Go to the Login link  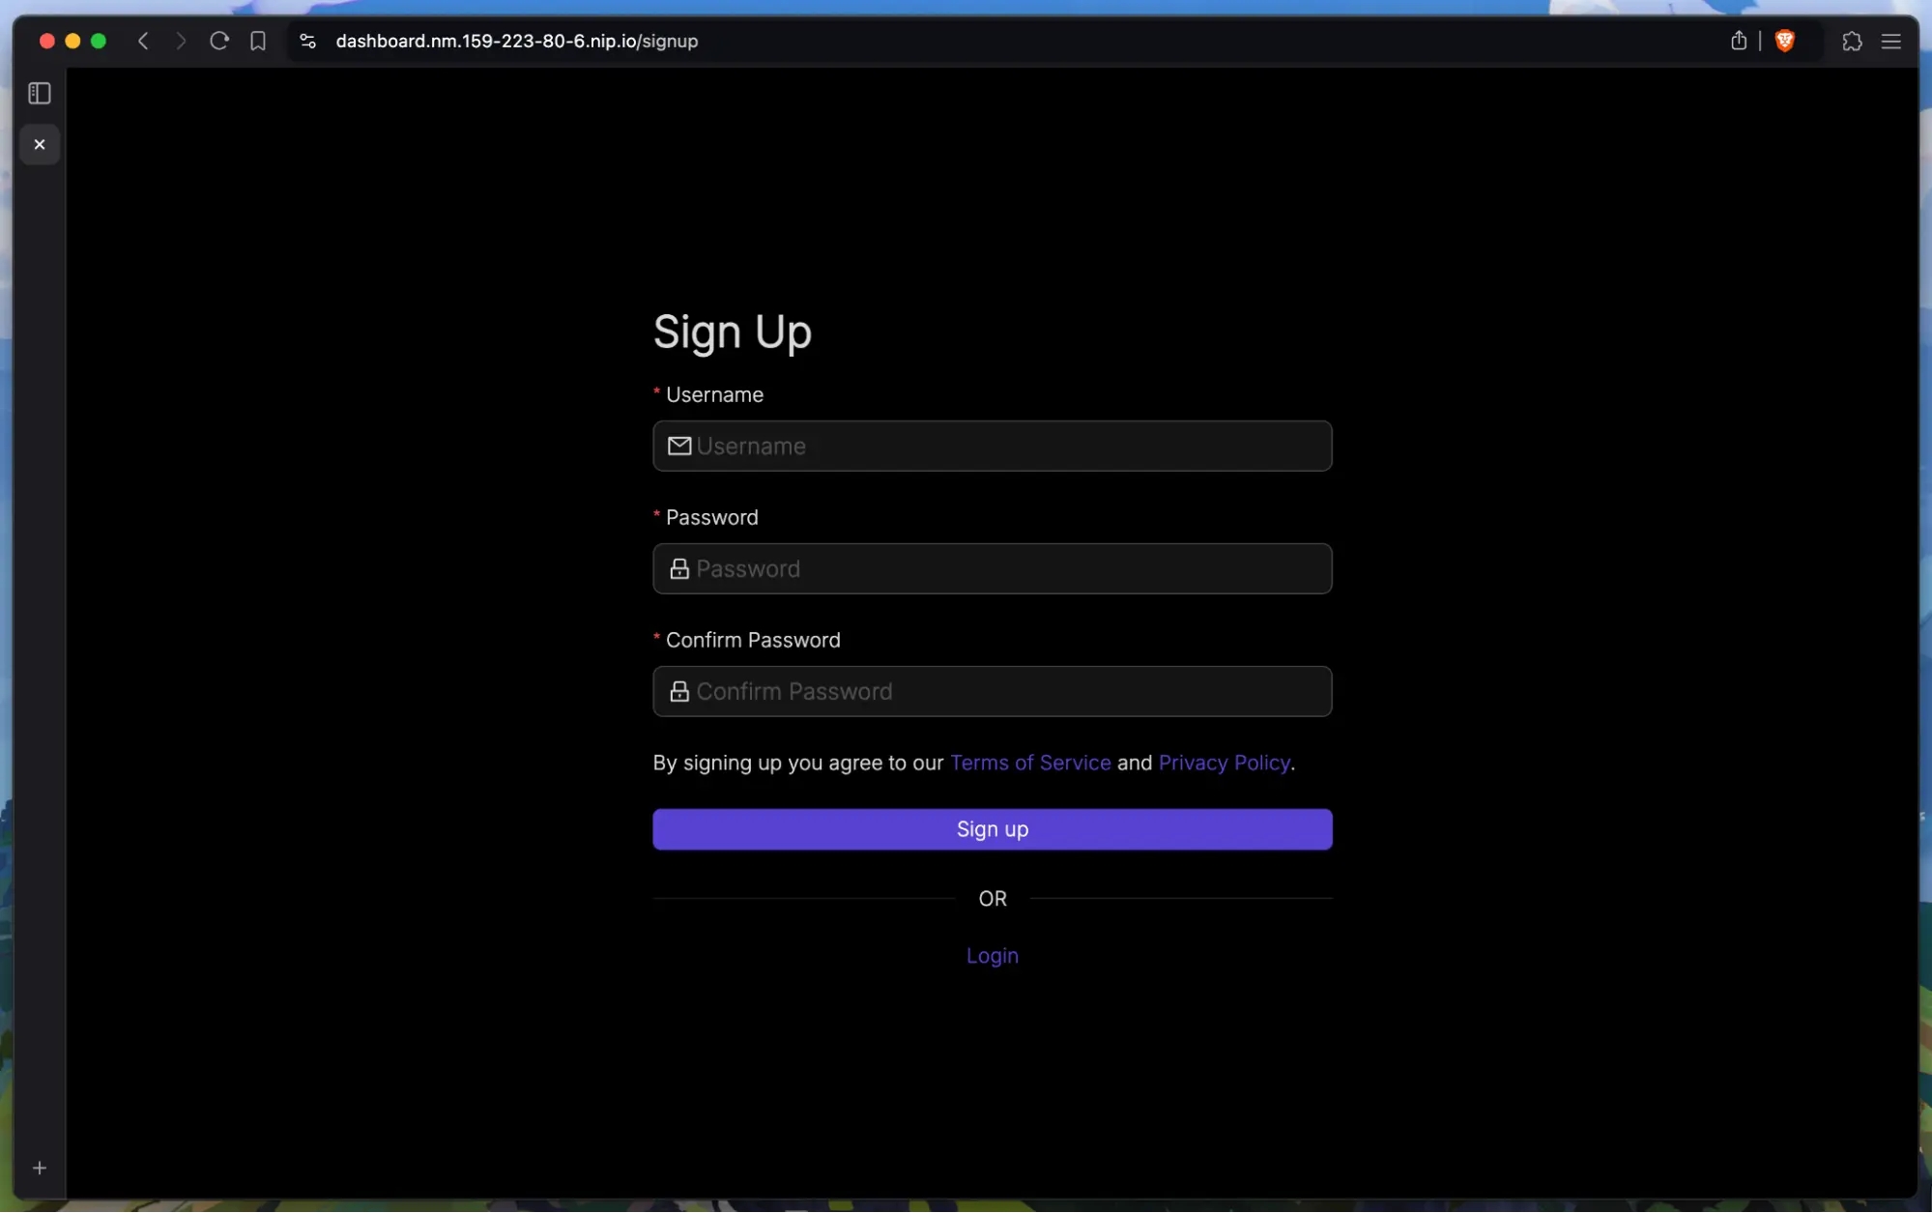coord(993,955)
